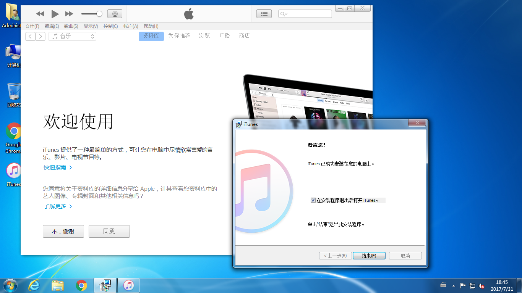Viewport: 522px width, 293px height.
Task: Click the Apple logo in the iTunes header
Action: pyautogui.click(x=189, y=14)
